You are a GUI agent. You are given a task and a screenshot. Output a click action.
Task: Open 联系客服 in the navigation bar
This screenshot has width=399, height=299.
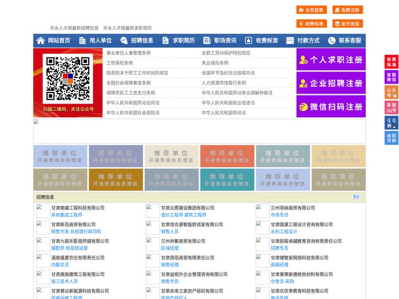pyautogui.click(x=350, y=40)
